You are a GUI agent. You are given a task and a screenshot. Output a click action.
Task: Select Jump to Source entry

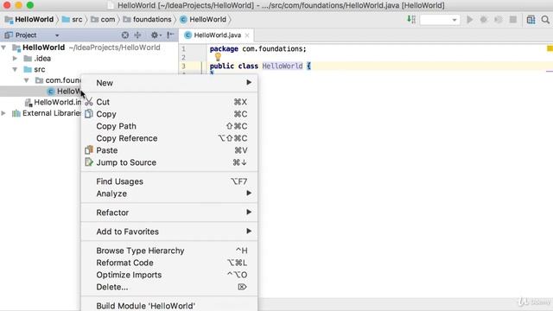(169, 162)
